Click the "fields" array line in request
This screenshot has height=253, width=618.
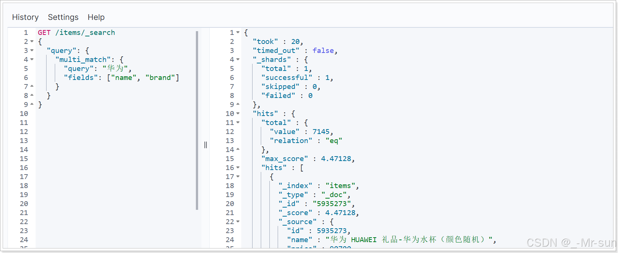[122, 78]
